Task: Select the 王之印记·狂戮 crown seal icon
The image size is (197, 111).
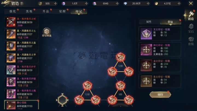Action: (146, 34)
